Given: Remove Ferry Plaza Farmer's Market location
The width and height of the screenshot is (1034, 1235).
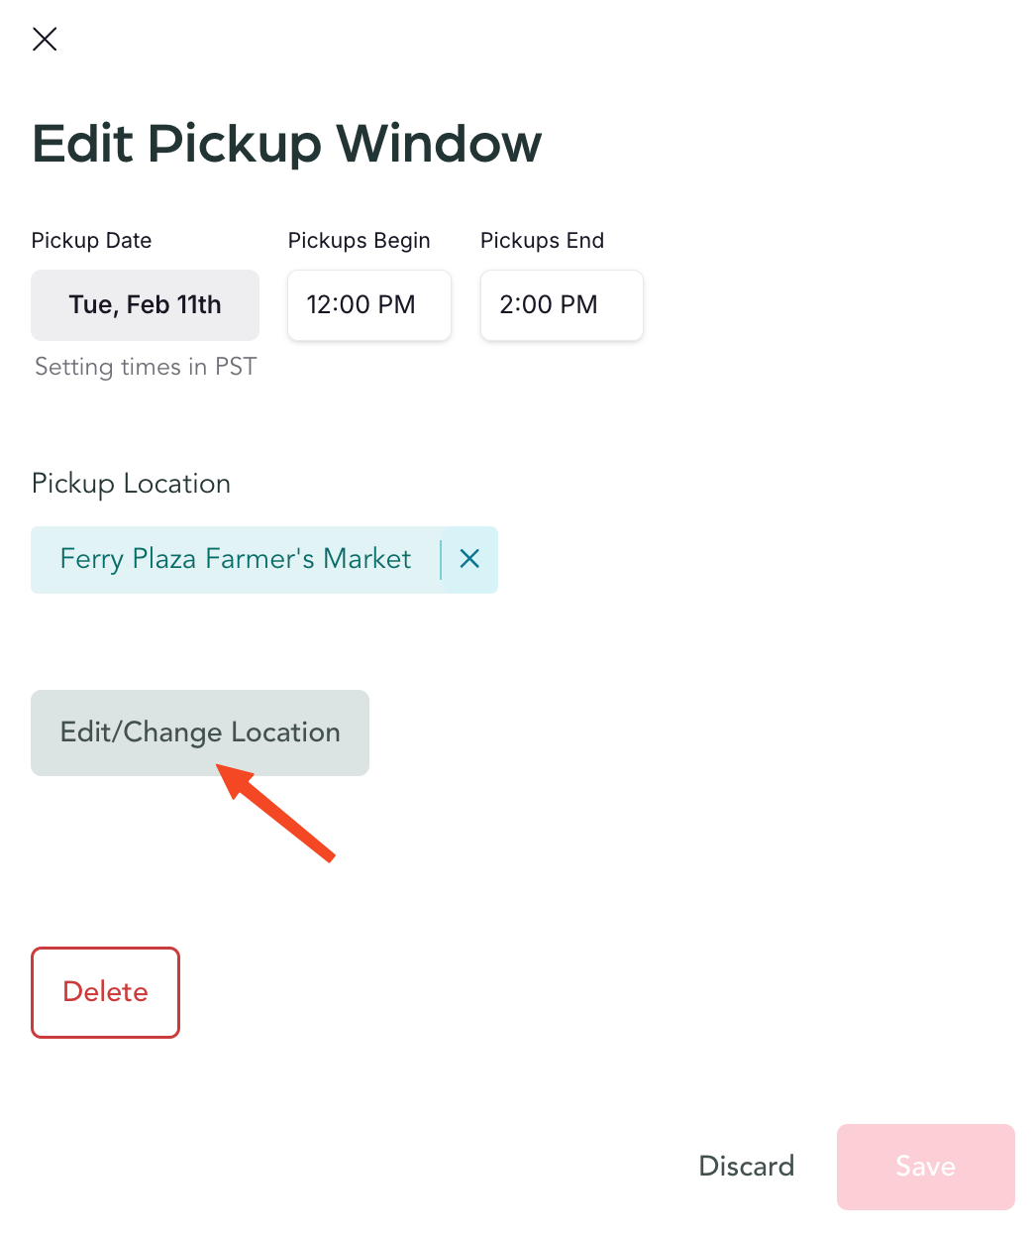Looking at the screenshot, I should (469, 559).
